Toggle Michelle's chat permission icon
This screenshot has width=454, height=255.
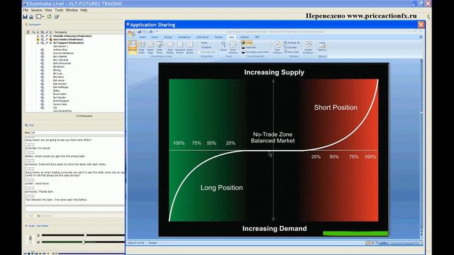(x=43, y=36)
